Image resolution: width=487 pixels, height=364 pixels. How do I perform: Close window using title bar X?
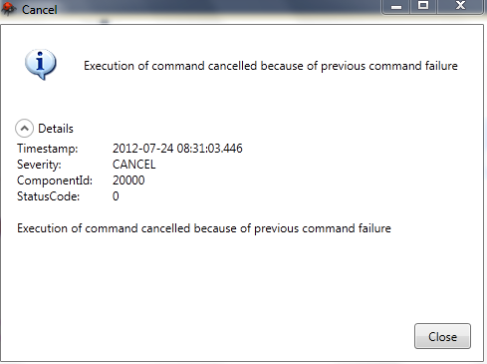(x=460, y=7)
